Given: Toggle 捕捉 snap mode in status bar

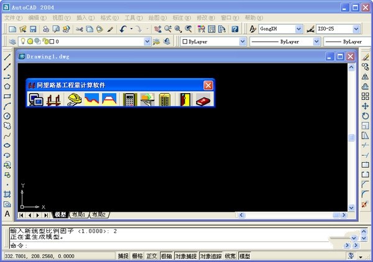Looking at the screenshot, I should (123, 256).
